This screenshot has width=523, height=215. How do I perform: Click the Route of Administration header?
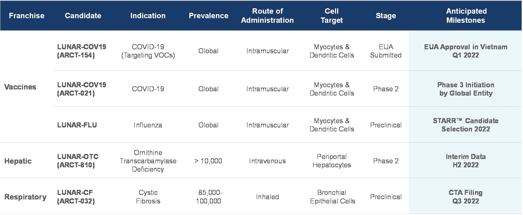click(267, 16)
